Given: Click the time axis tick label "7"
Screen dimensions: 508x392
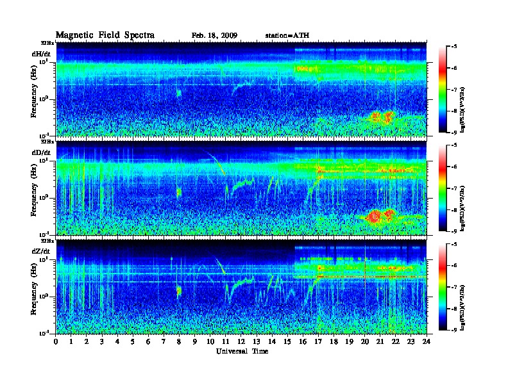Looking at the screenshot, I should coord(164,341).
